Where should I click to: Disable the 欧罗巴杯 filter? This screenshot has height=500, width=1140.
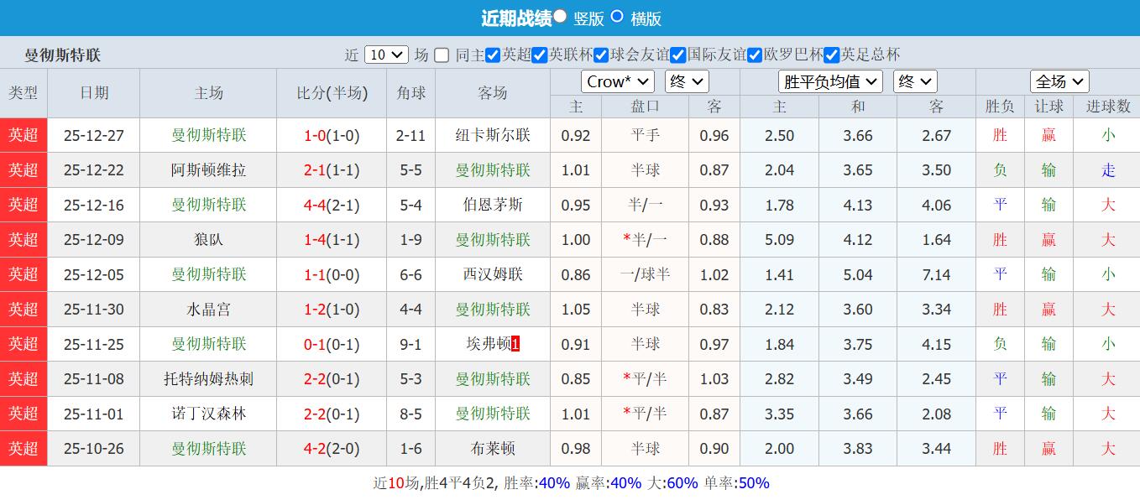[x=754, y=55]
